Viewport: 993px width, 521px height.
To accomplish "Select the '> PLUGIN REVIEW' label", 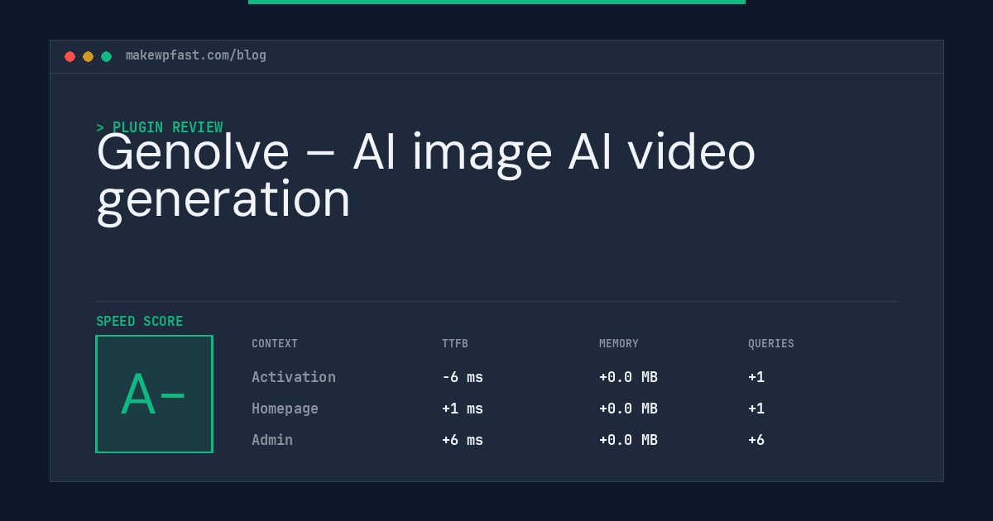I will point(160,127).
